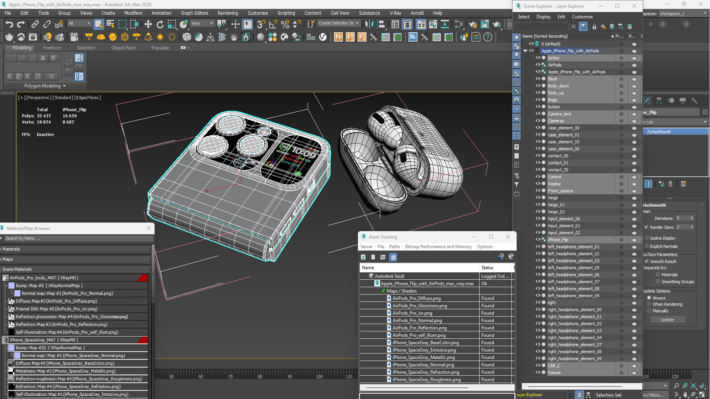Activate the Select Object tool
This screenshot has height=399, width=710.
(x=98, y=24)
